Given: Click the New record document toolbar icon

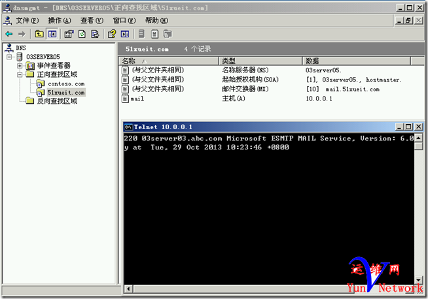Looking at the screenshot, I should (x=154, y=34).
